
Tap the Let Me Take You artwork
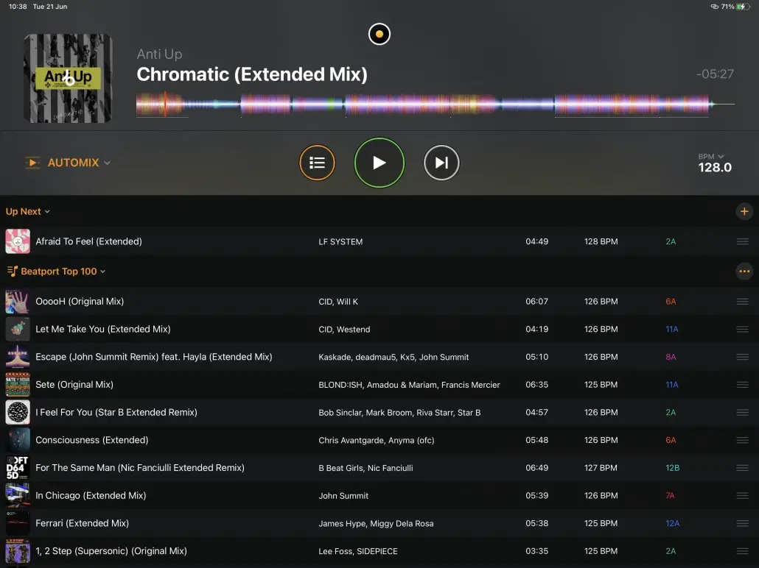pyautogui.click(x=18, y=329)
